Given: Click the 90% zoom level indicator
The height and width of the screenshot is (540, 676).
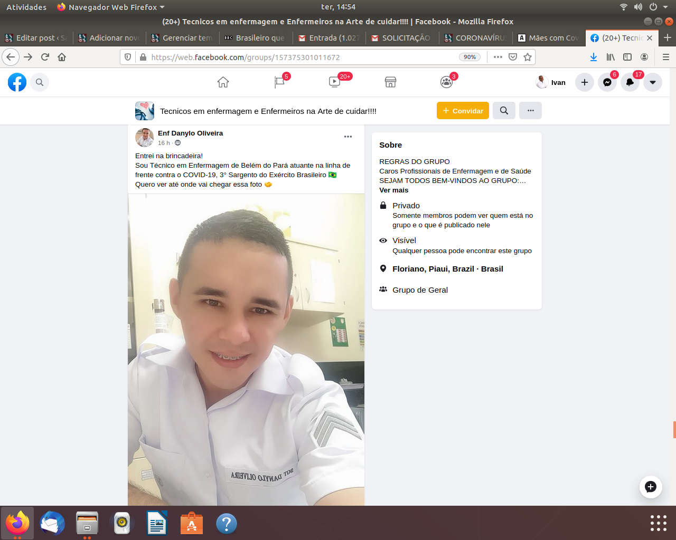Looking at the screenshot, I should [x=470, y=57].
